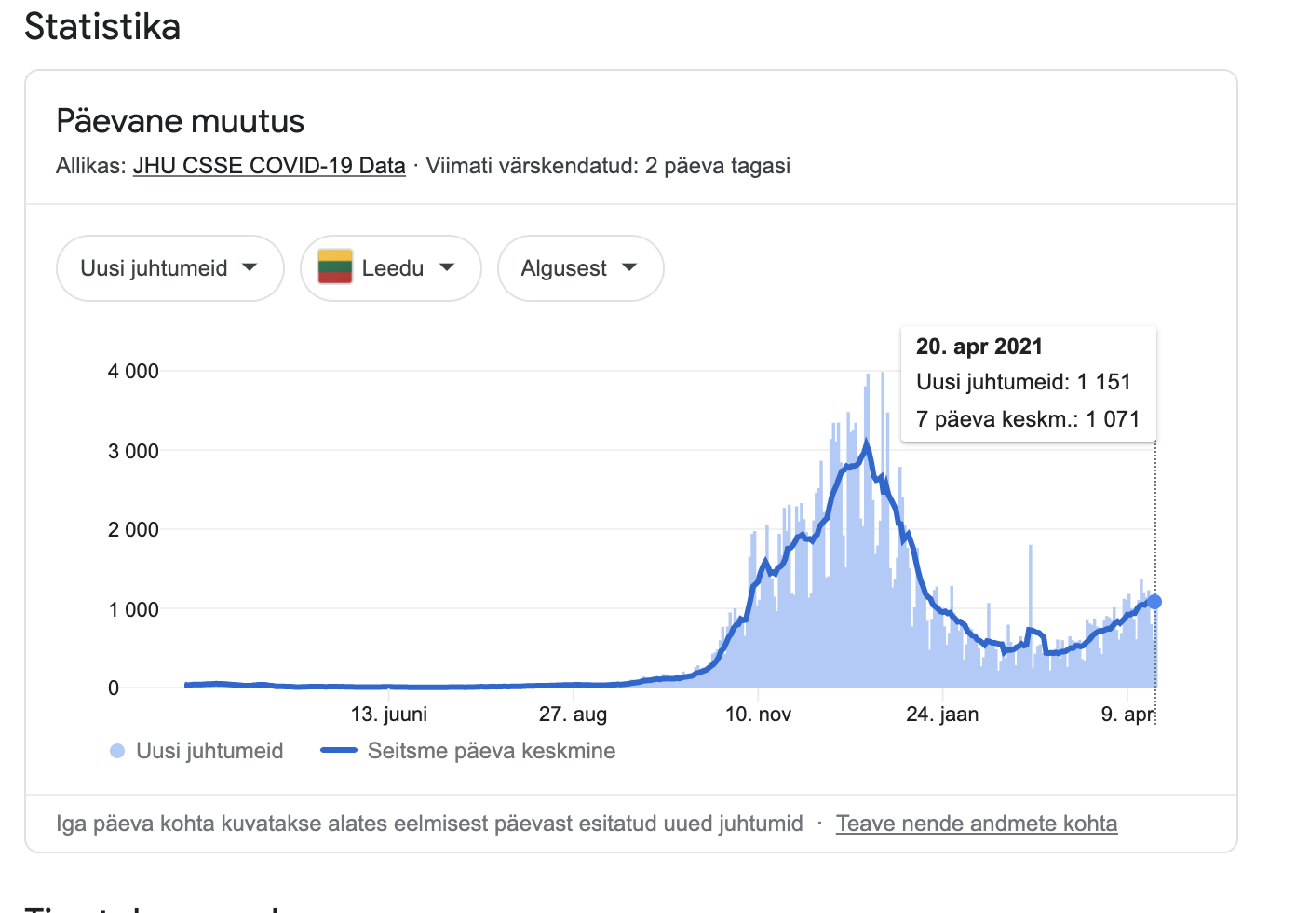Open the JHU CSSE COVID-19 Data source link
Image resolution: width=1296 pixels, height=913 pixels.
[x=269, y=166]
